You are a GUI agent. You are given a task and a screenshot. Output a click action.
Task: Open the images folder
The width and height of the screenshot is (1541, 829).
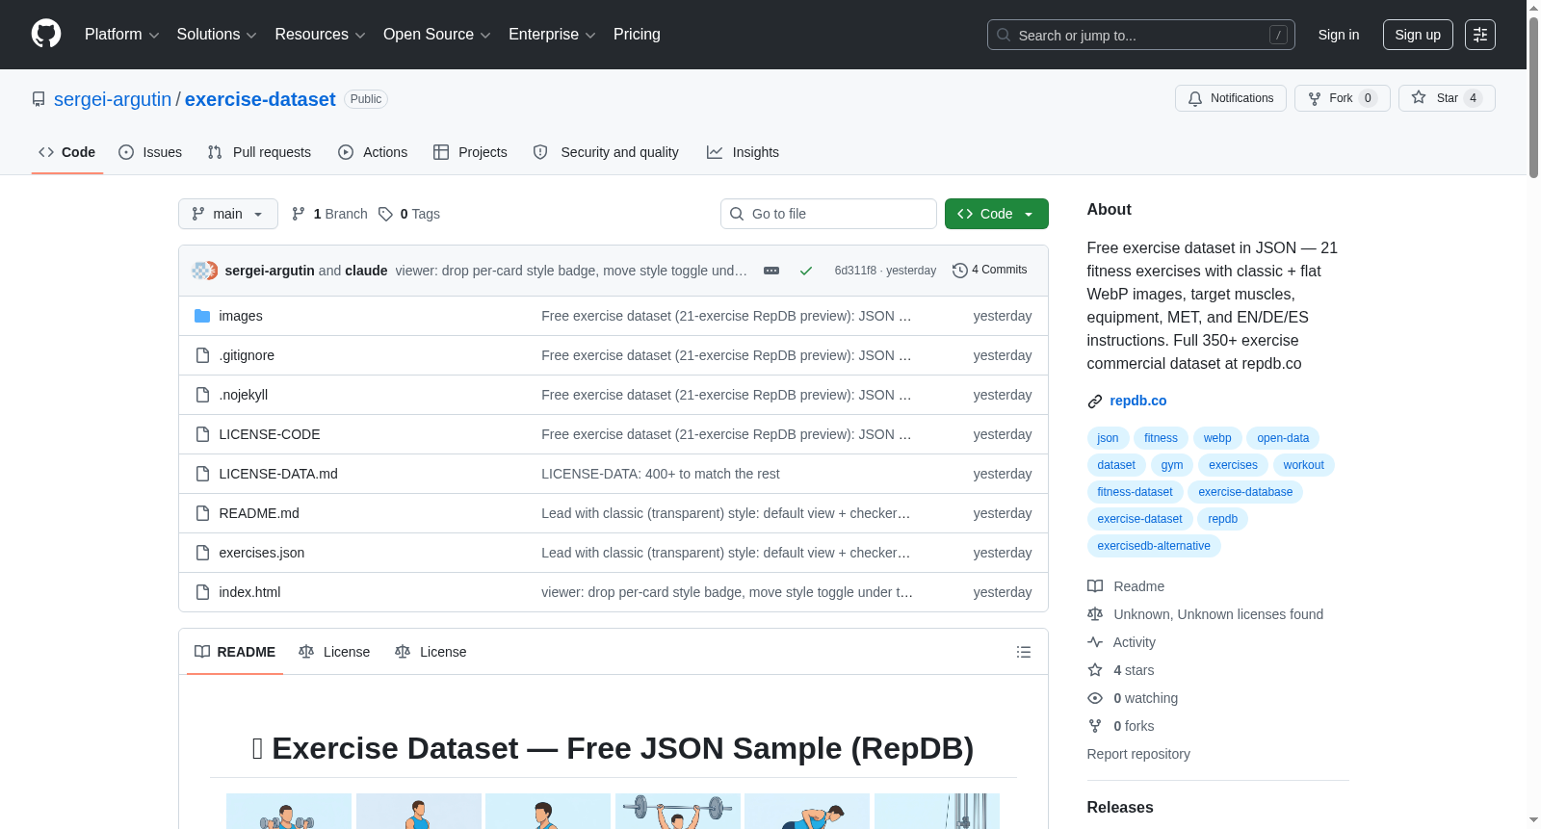[x=241, y=316]
